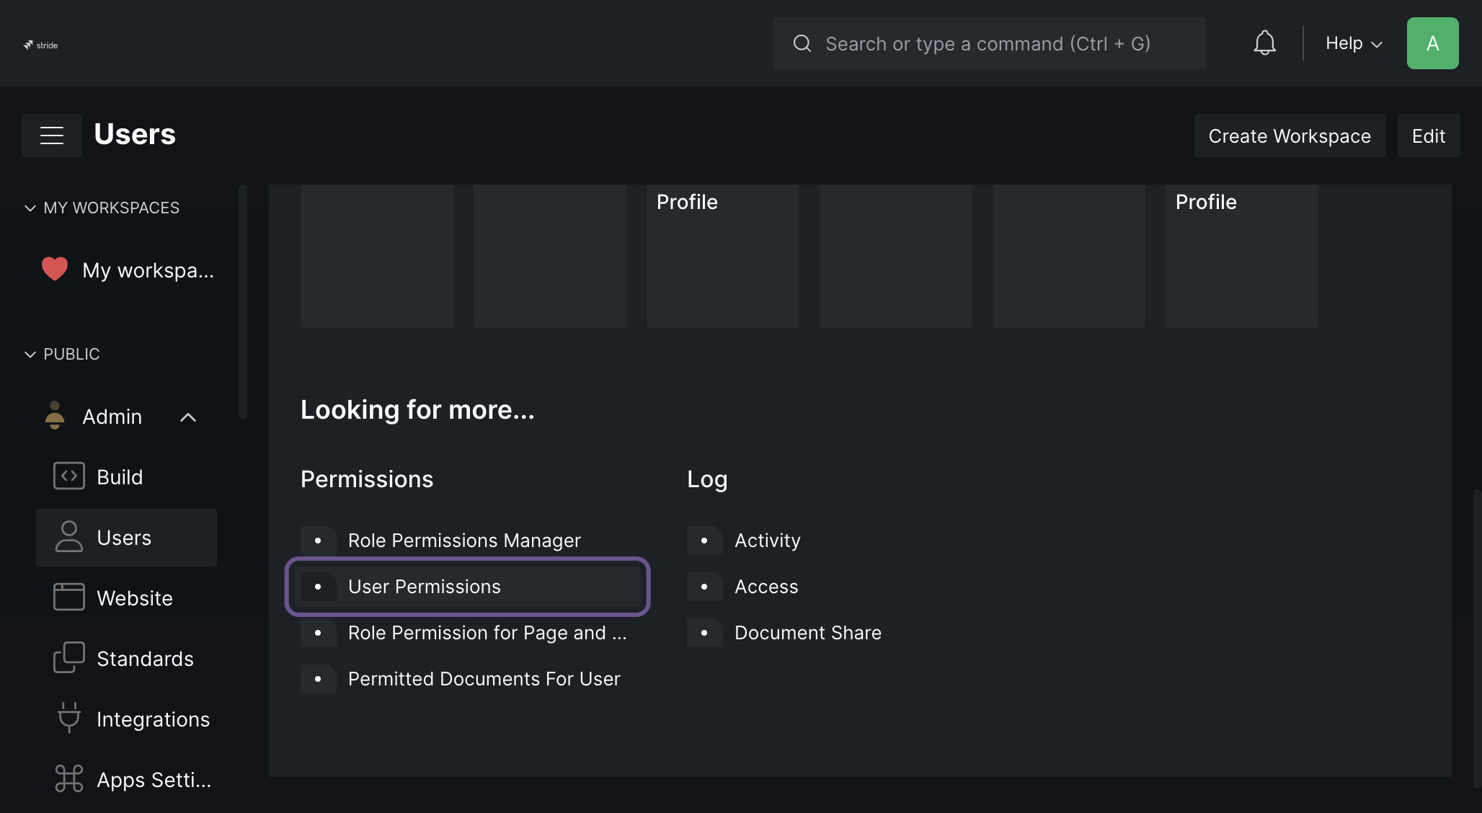Open User Permissions link

[424, 587]
